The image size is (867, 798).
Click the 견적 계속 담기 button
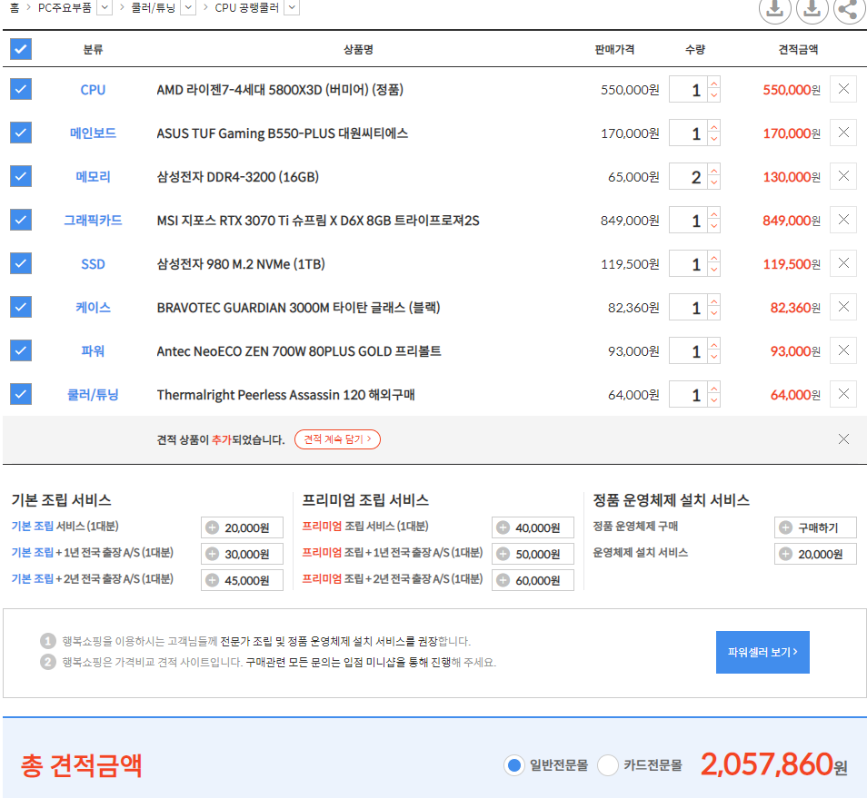click(337, 439)
